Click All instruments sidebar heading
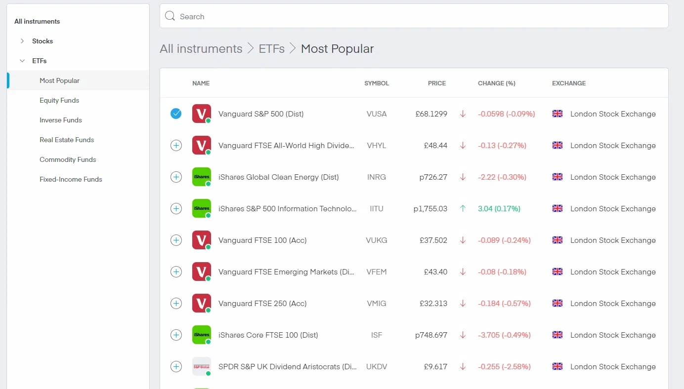The width and height of the screenshot is (684, 389). [x=37, y=21]
